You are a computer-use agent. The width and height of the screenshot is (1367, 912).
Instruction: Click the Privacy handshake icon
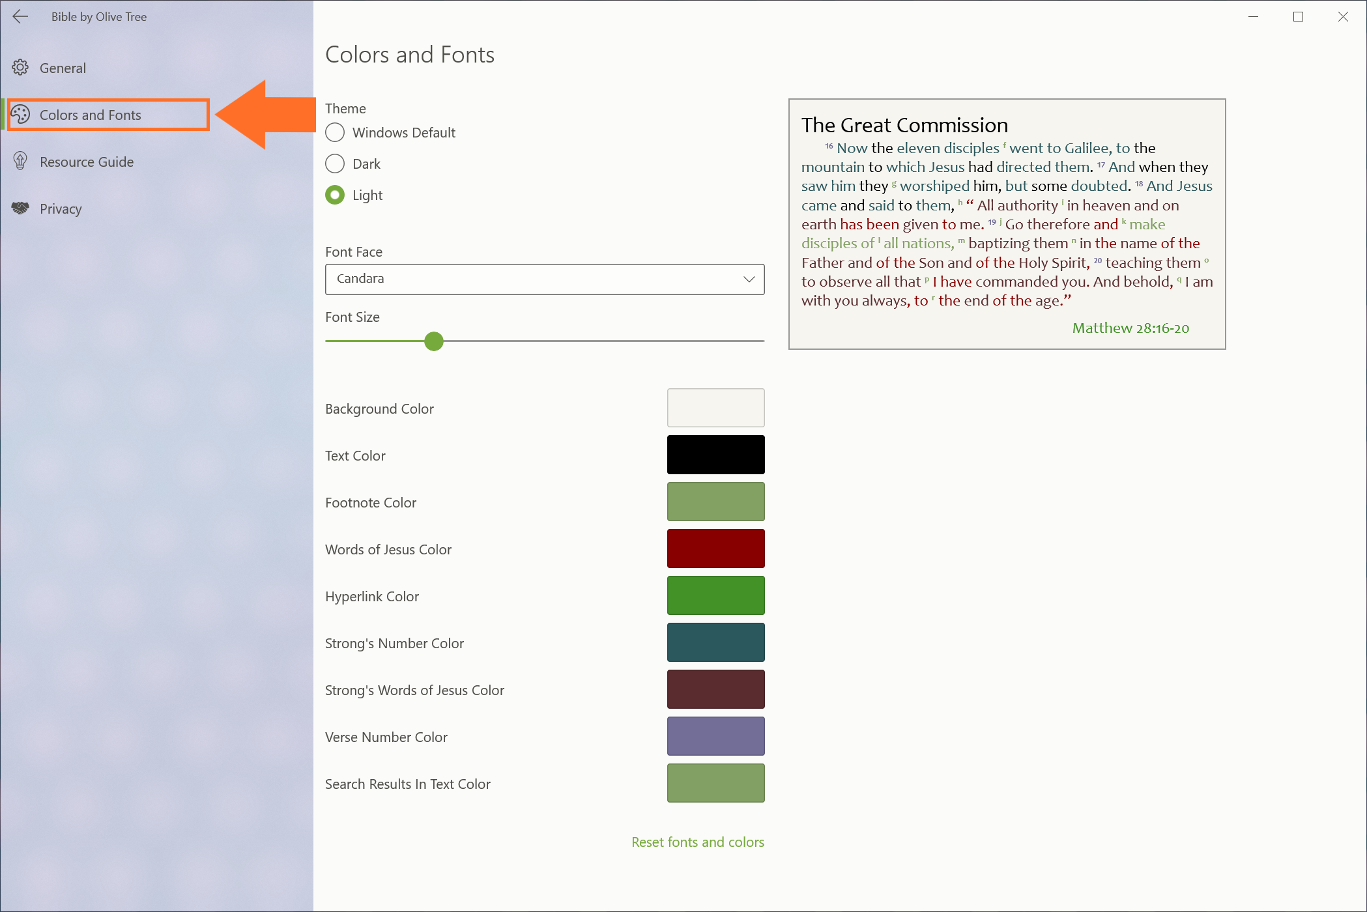coord(20,208)
